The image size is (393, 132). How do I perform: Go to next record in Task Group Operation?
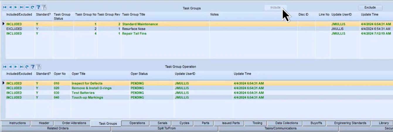coord(15,67)
